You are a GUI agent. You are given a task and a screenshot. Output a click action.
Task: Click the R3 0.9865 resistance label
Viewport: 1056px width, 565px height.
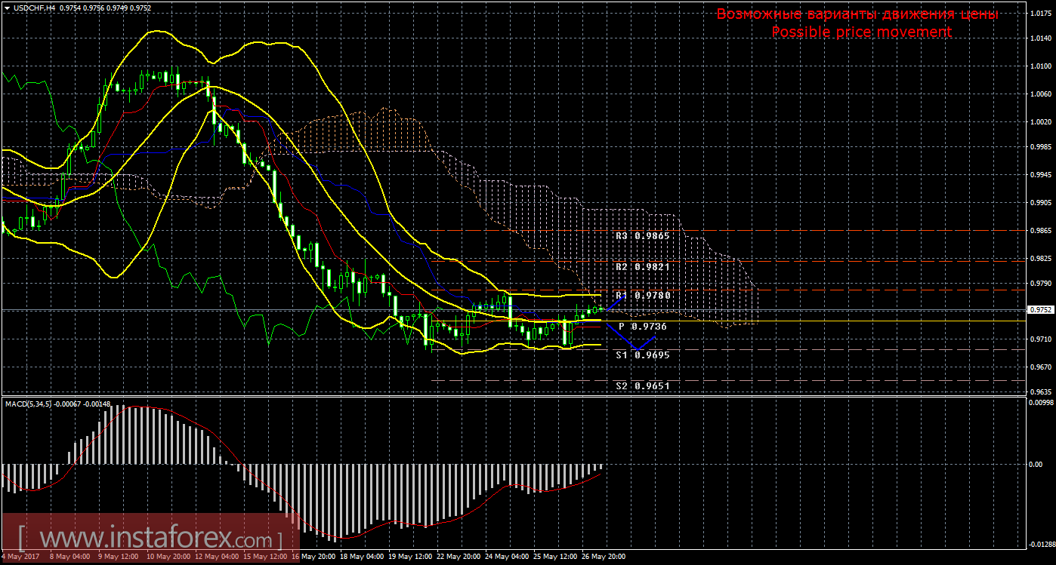642,236
